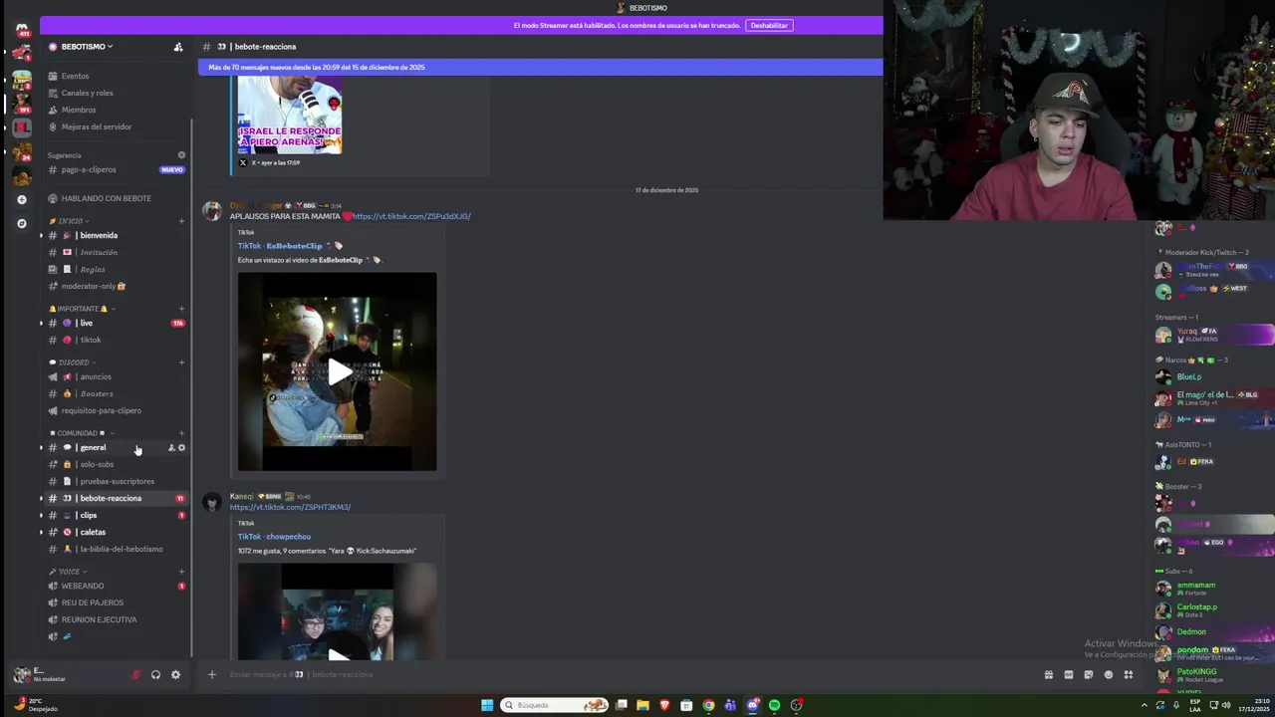1275x717 pixels.
Task: Add a channel to DISCORD category
Action: [x=181, y=362]
